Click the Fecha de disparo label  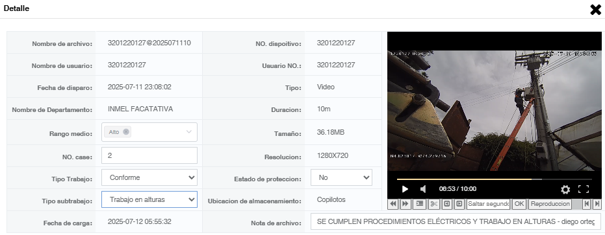(x=65, y=87)
